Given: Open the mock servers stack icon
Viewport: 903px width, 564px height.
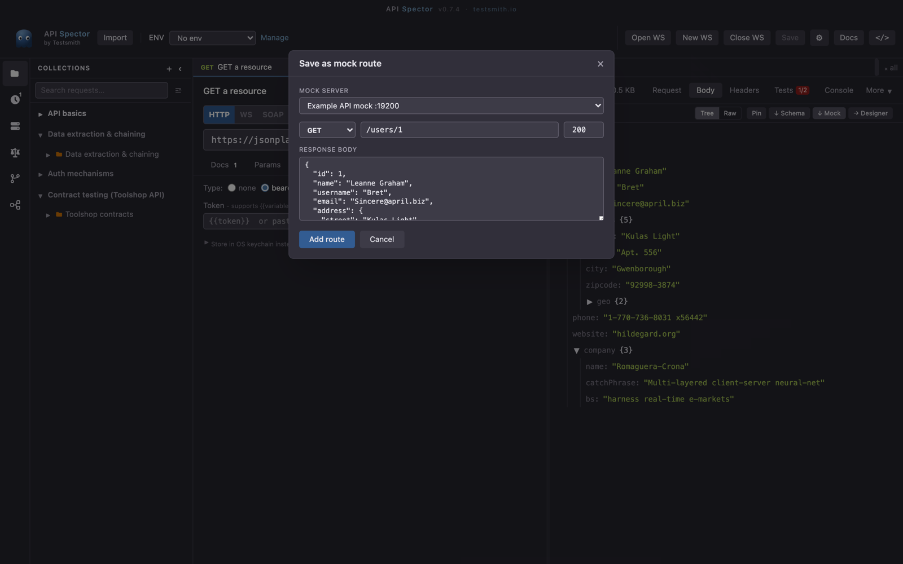Looking at the screenshot, I should pos(15,126).
